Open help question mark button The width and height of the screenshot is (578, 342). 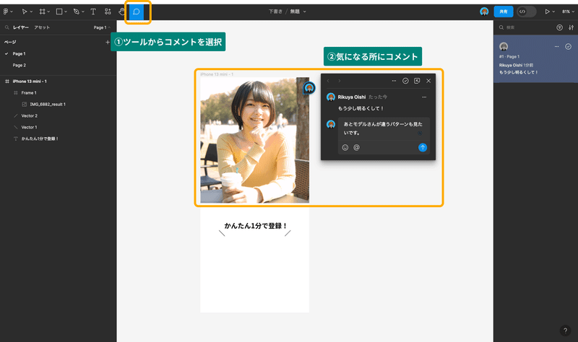(x=565, y=330)
